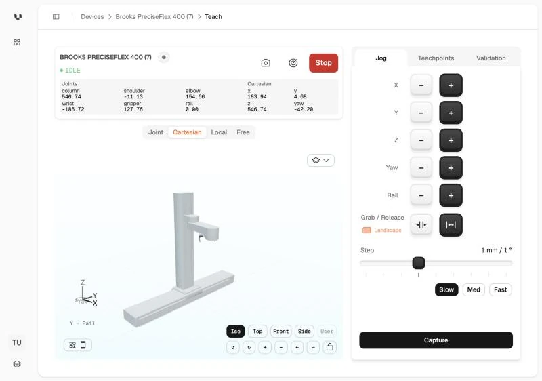Toggle Landscape gripper orientation

382,230
